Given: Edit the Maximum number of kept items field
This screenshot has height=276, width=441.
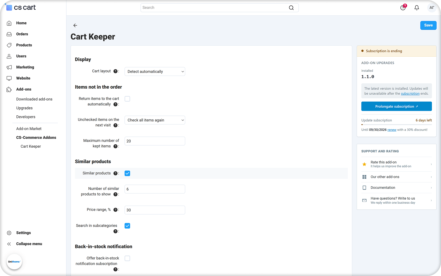Looking at the screenshot, I should coord(155,141).
